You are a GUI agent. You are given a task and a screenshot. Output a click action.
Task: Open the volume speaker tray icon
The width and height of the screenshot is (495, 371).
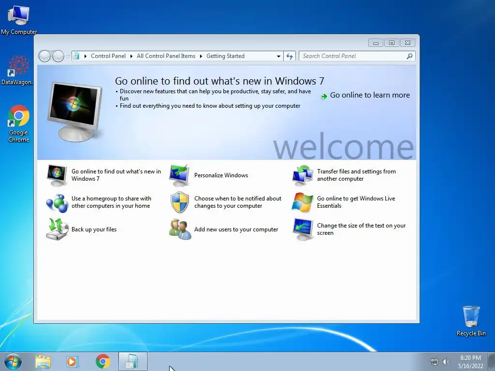[446, 362]
